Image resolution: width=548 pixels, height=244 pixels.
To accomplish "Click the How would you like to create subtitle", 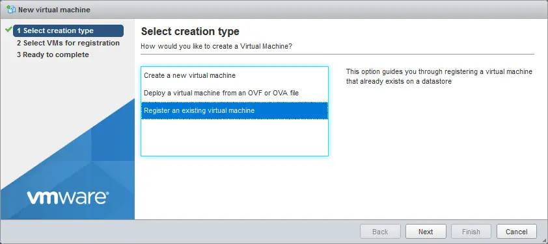I will coord(216,46).
